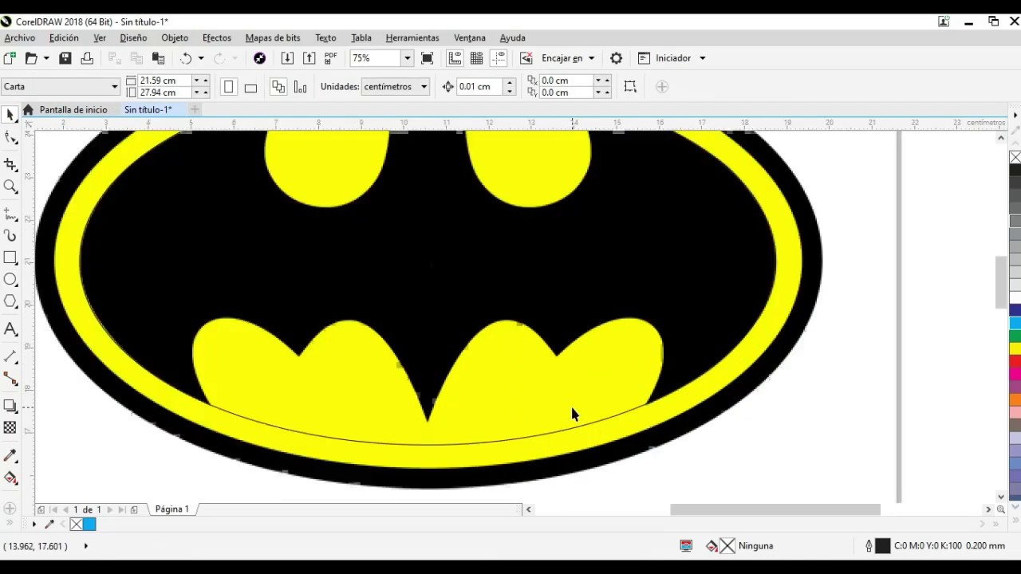
Task: Open the options gear
Action: tap(616, 58)
